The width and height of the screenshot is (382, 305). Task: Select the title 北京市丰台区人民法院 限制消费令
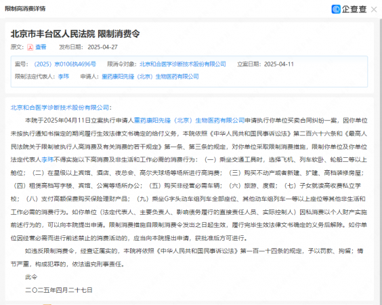(75, 34)
